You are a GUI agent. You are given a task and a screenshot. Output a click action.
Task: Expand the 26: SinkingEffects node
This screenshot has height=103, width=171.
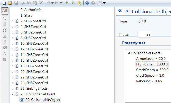coord(13,89)
